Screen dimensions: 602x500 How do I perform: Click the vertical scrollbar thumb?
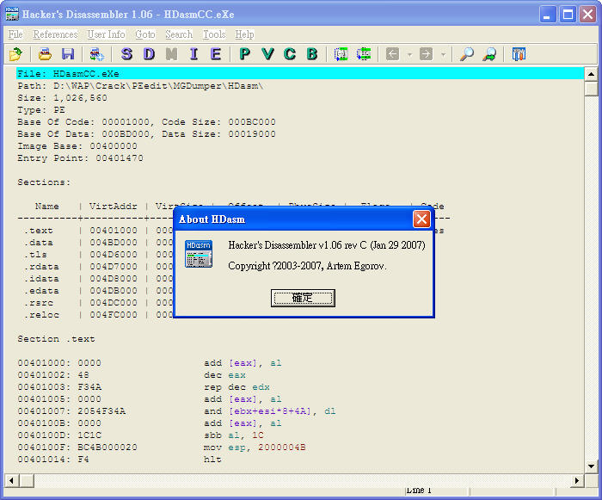point(591,89)
